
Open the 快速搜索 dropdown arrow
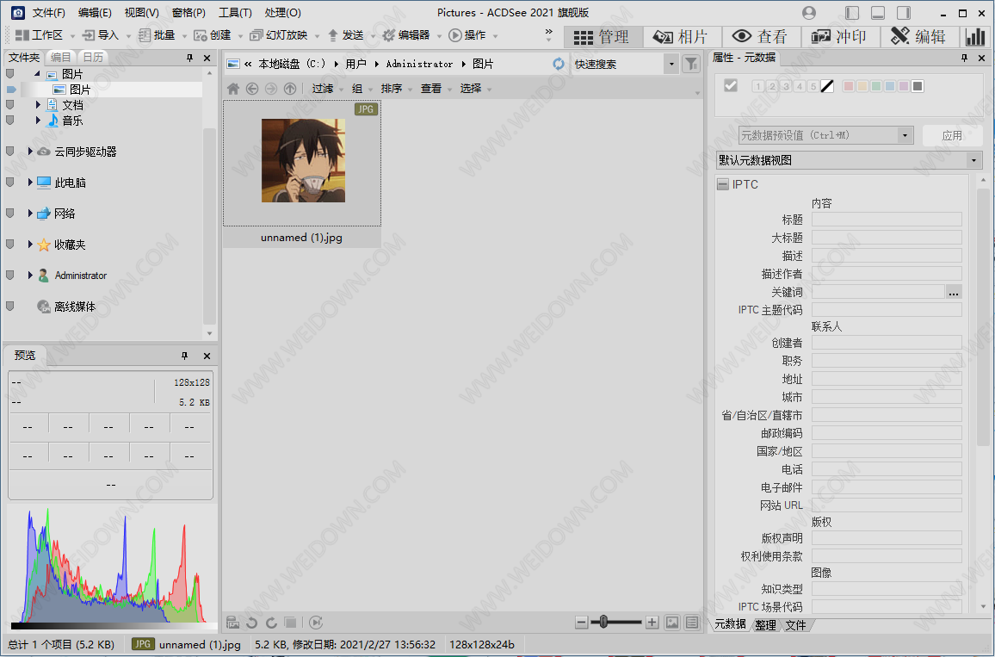pos(671,64)
